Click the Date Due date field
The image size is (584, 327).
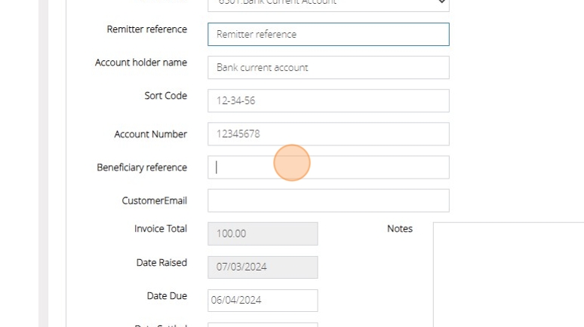pos(263,300)
